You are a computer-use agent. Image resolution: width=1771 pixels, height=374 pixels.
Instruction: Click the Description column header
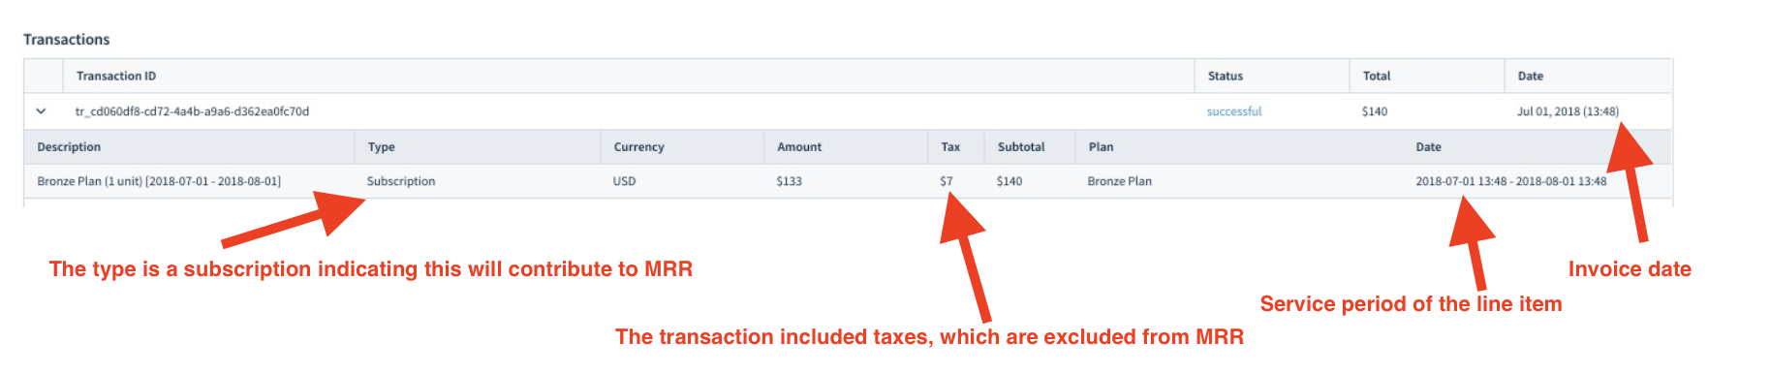[x=69, y=147]
